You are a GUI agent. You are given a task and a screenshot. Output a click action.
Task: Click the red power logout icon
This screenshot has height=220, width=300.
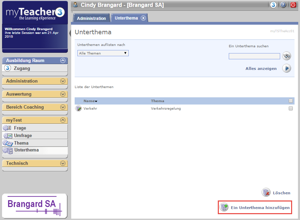tap(293, 5)
